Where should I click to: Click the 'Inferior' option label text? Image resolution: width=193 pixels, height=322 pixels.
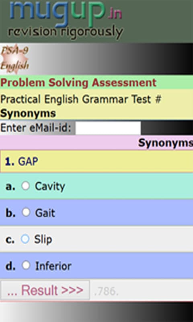(x=53, y=266)
